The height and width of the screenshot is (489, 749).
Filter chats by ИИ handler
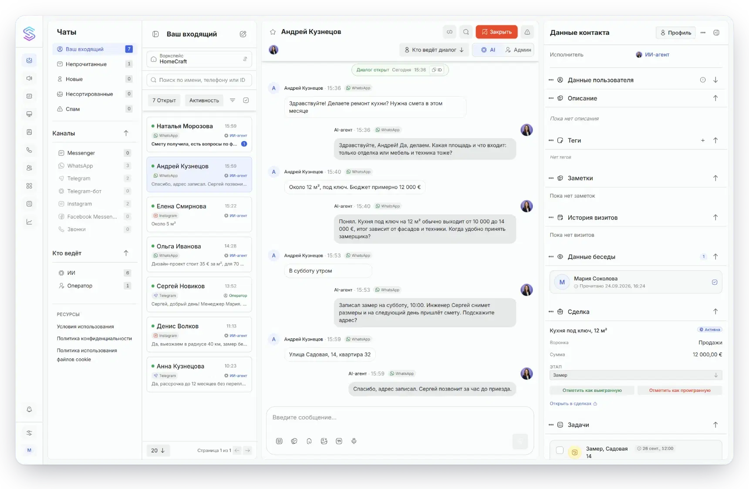point(94,273)
